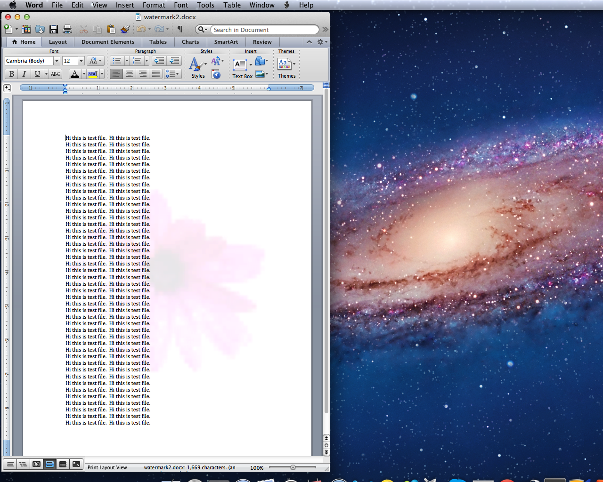This screenshot has height=482, width=603.
Task: Open the Styles gallery button
Action: point(198,67)
